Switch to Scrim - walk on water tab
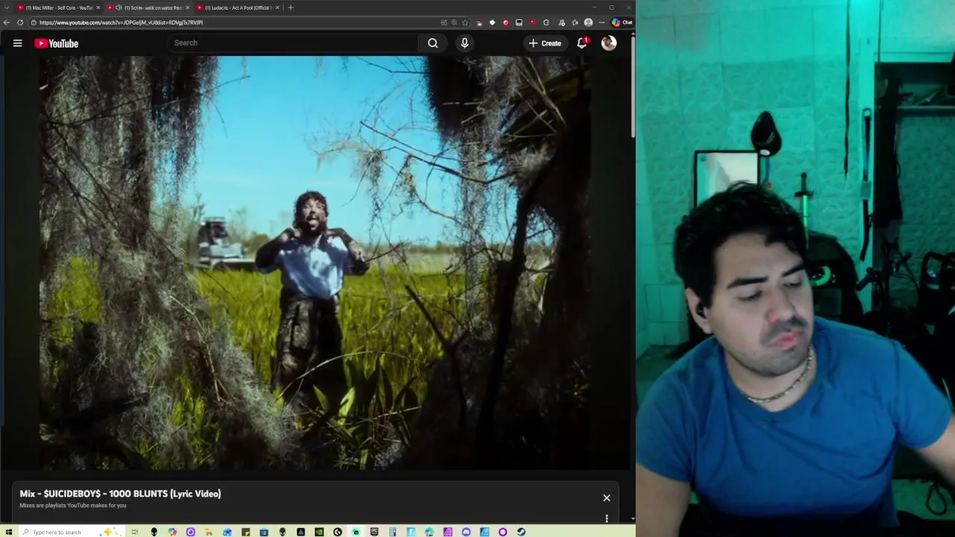 pos(148,7)
